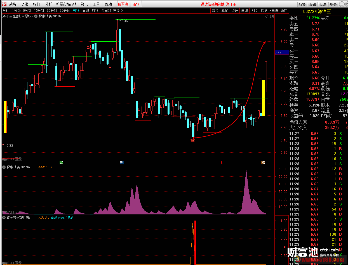Image resolution: width=348 pixels, height=265 pixels.
Task: Select the 日线 daily chart tab
Action: (76, 11)
